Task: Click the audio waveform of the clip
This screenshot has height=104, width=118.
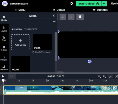Action: click(x=61, y=92)
